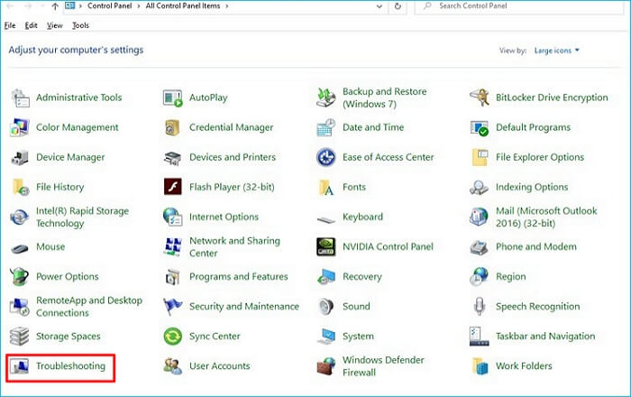Open the Flash Player (32-bit) icon
This screenshot has width=631, height=397.
coord(173,188)
